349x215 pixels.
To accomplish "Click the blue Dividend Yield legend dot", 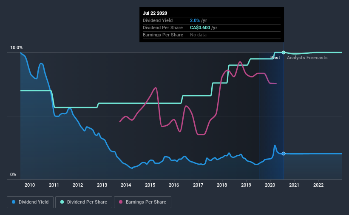I will [x=14, y=202].
